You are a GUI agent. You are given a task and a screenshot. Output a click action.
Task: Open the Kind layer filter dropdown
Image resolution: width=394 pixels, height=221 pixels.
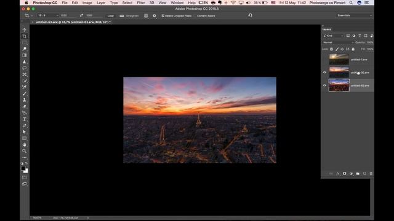click(333, 36)
